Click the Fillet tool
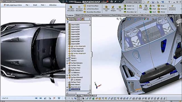Screen dimensions: 182x102 coord(140,7)
